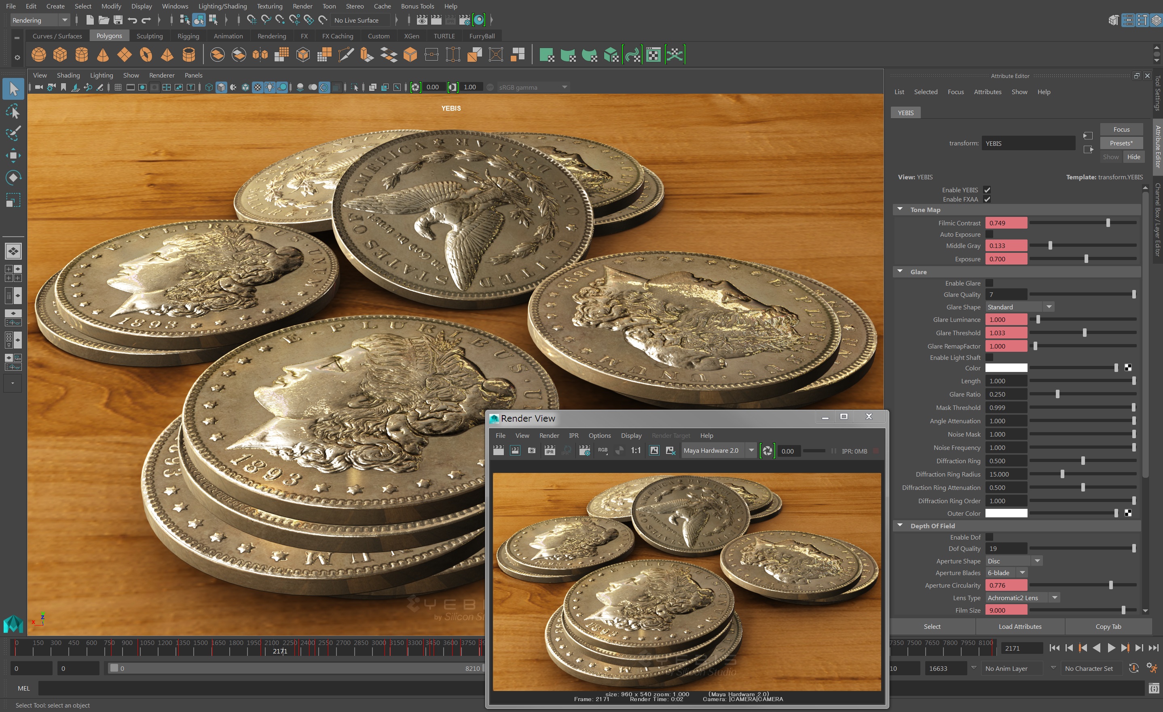
Task: Switch to the Rigging shelf tab
Action: pyautogui.click(x=188, y=36)
